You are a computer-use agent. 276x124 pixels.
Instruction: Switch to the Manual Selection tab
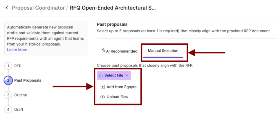[163, 51]
